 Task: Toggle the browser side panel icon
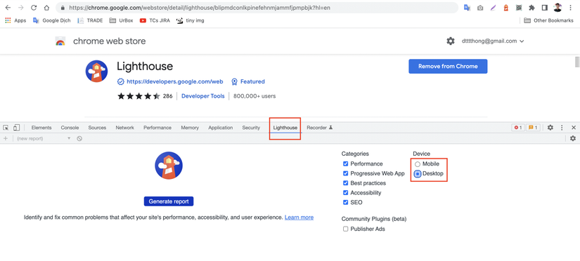(544, 8)
